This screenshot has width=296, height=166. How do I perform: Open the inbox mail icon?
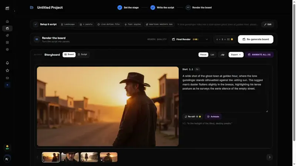point(7,78)
